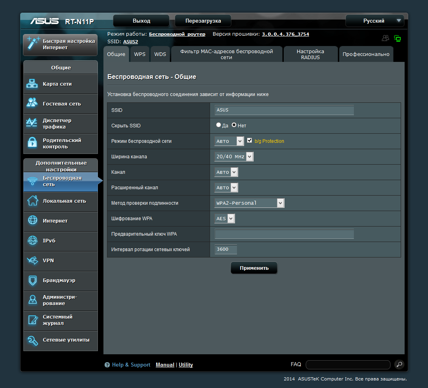Click the Выход (logout) button
This screenshot has height=388, width=428.
coord(141,21)
